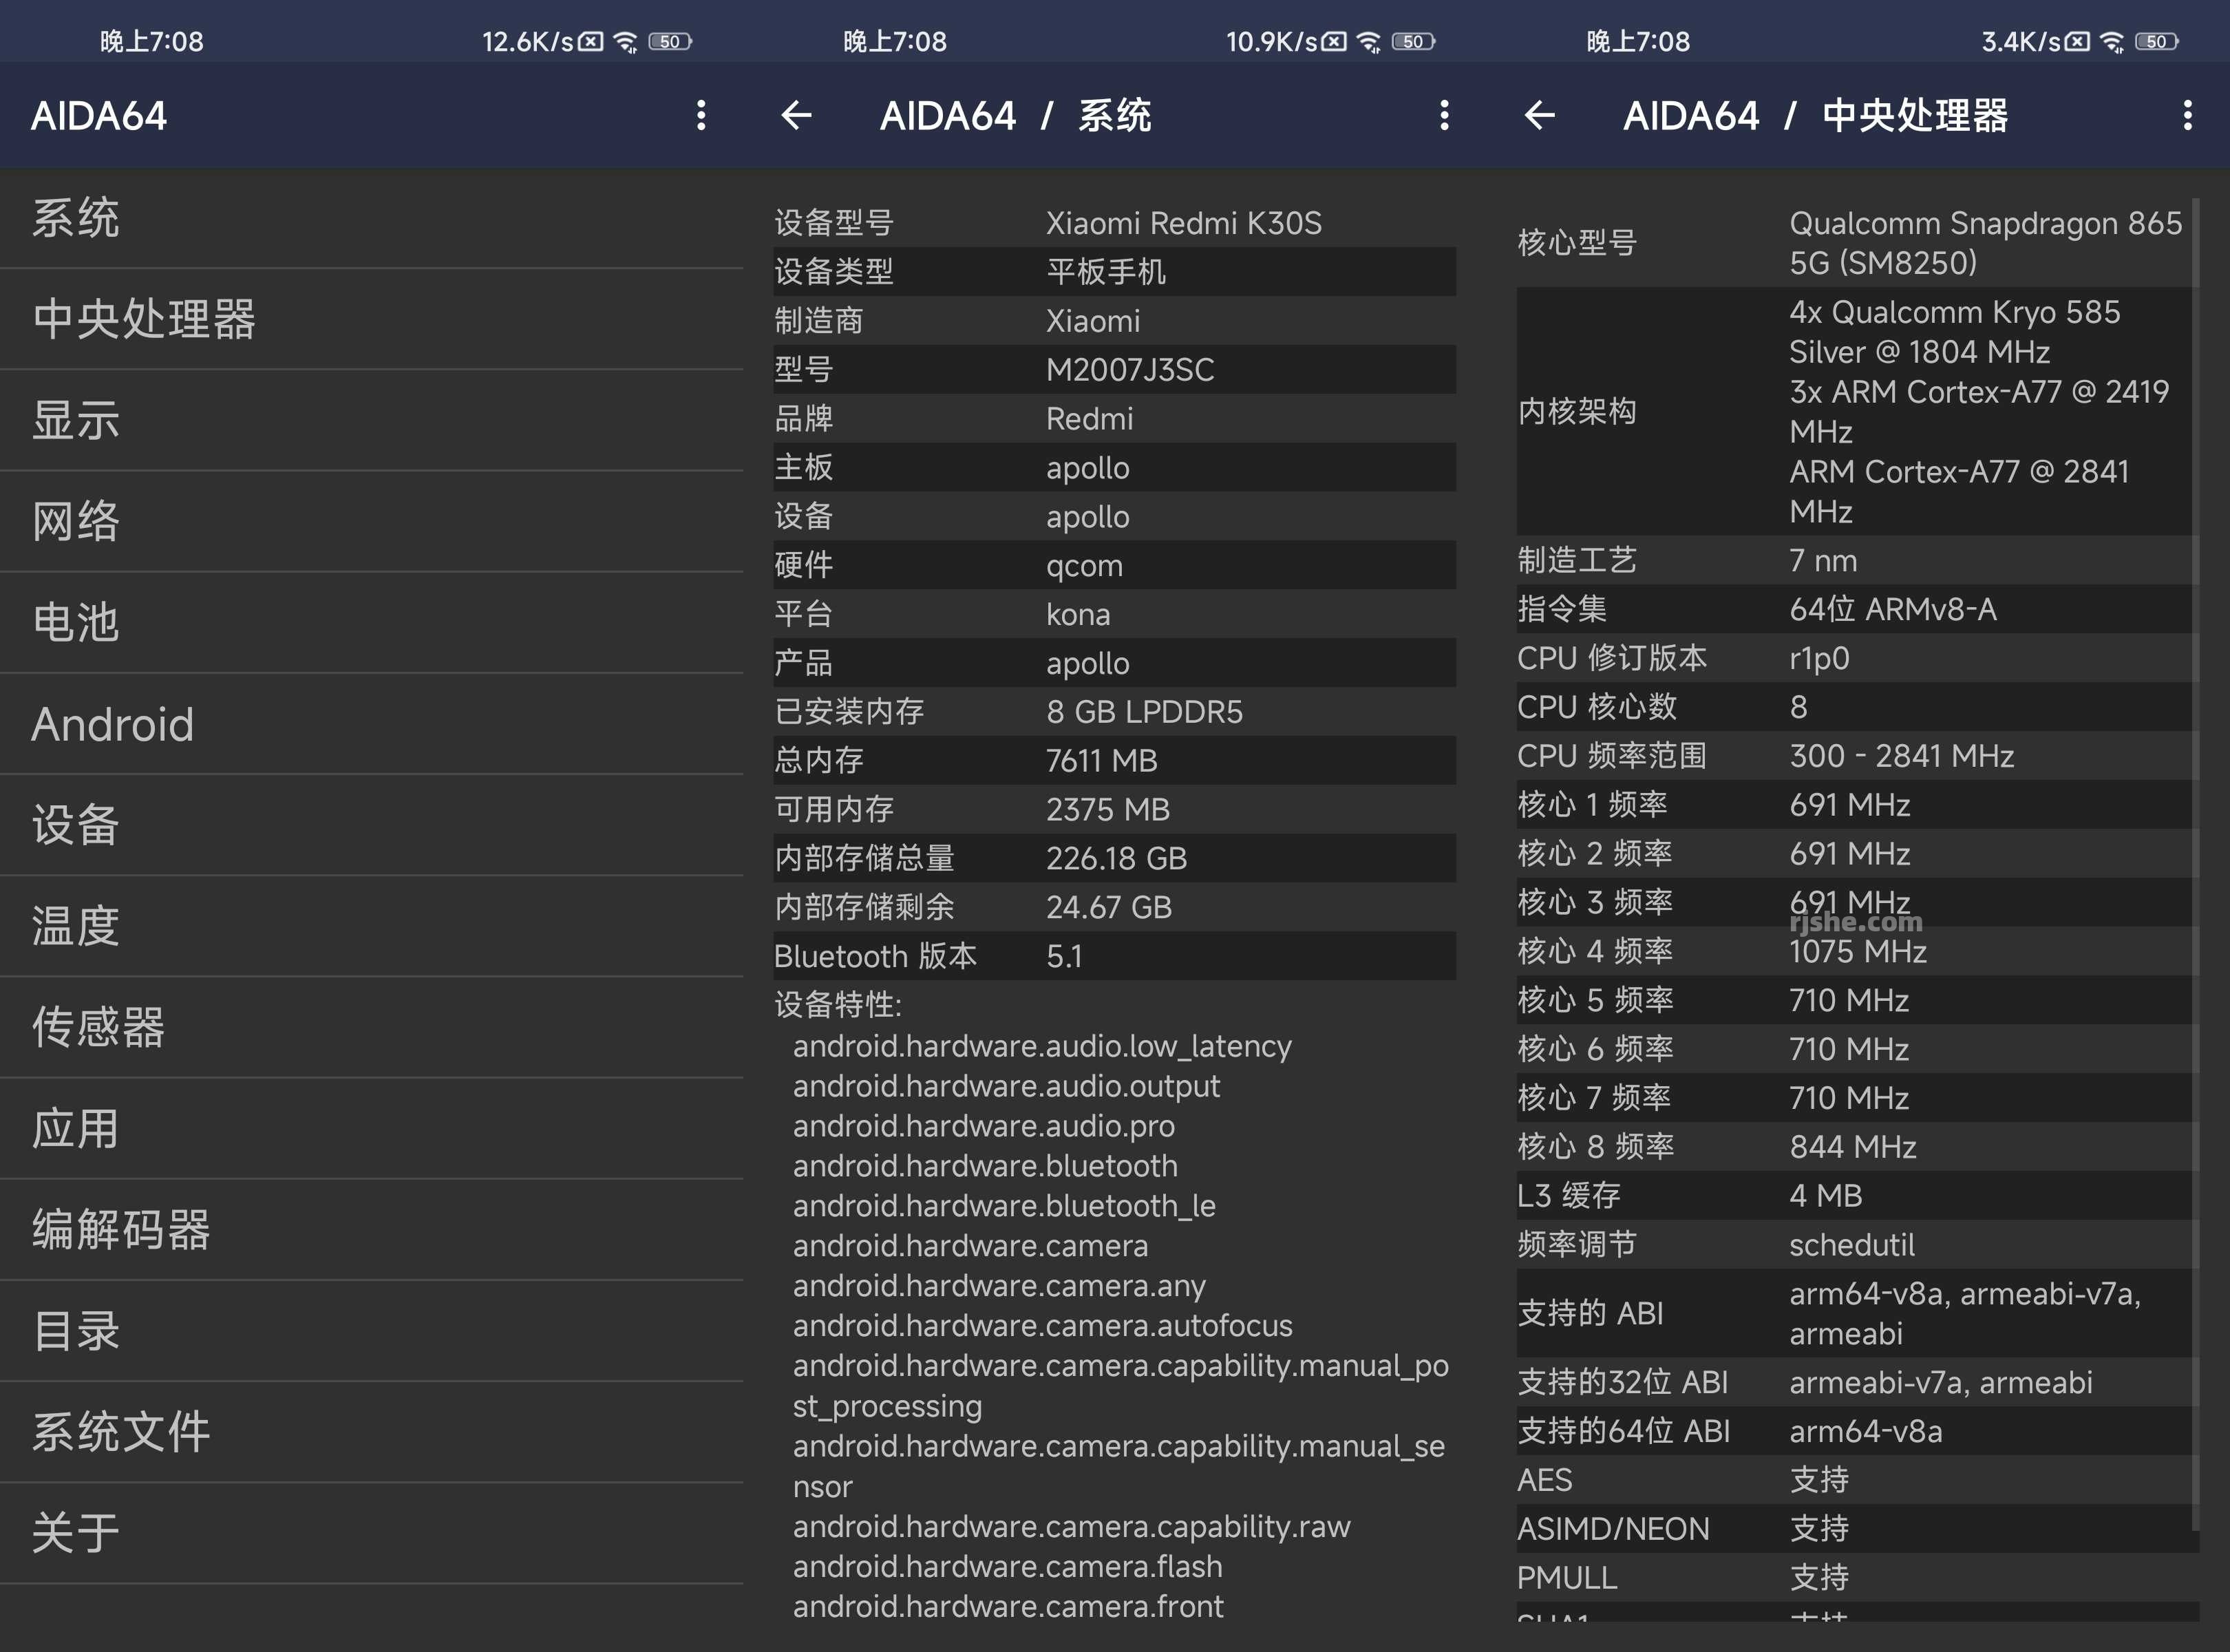This screenshot has height=1652, width=2230.
Task: Tap the back arrow on 中央处理器 page
Action: coord(1540,115)
